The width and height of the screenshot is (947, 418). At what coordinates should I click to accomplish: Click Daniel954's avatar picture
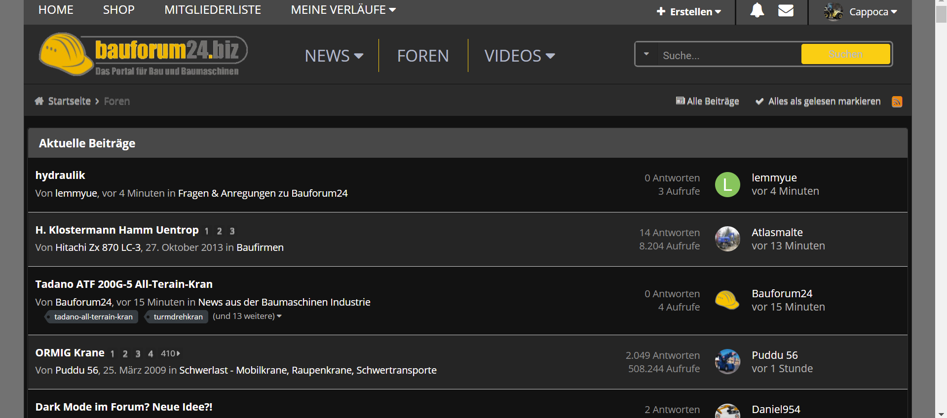pos(727,411)
